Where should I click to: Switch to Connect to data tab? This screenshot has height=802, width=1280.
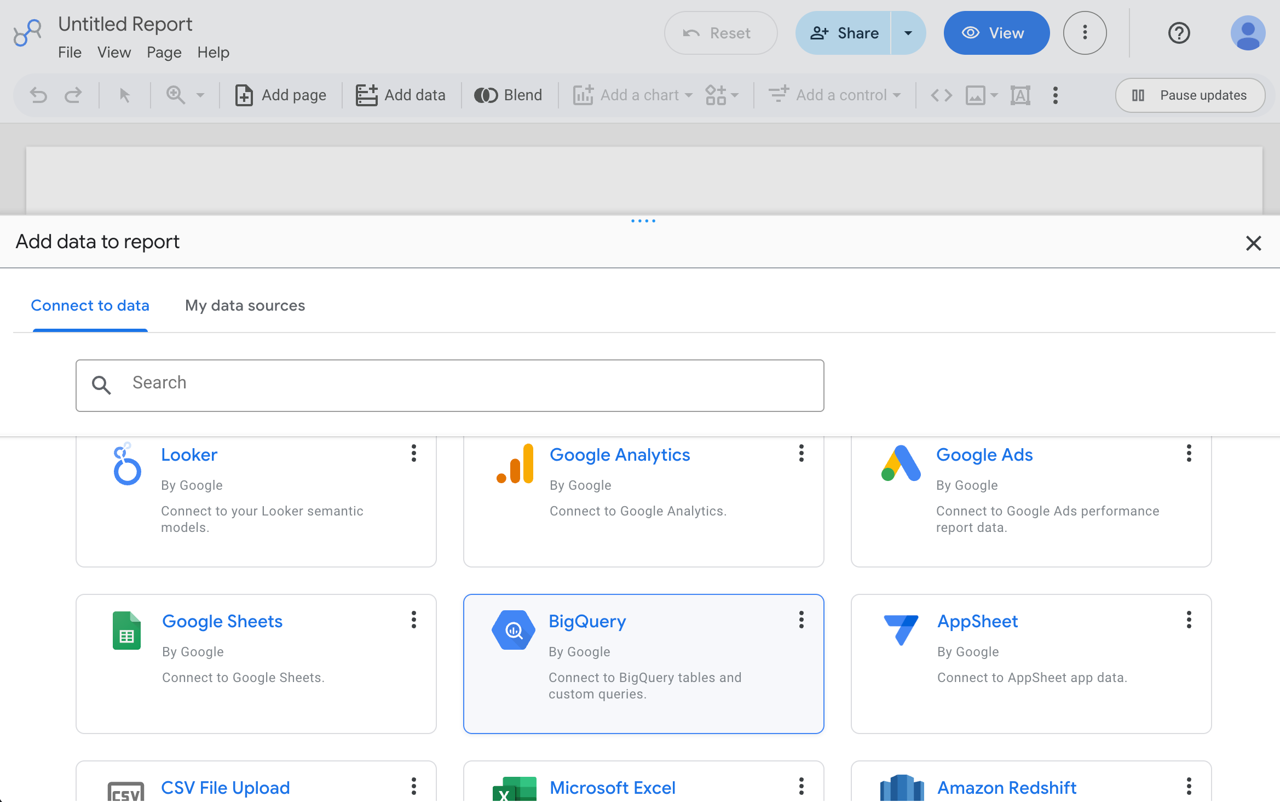90,306
